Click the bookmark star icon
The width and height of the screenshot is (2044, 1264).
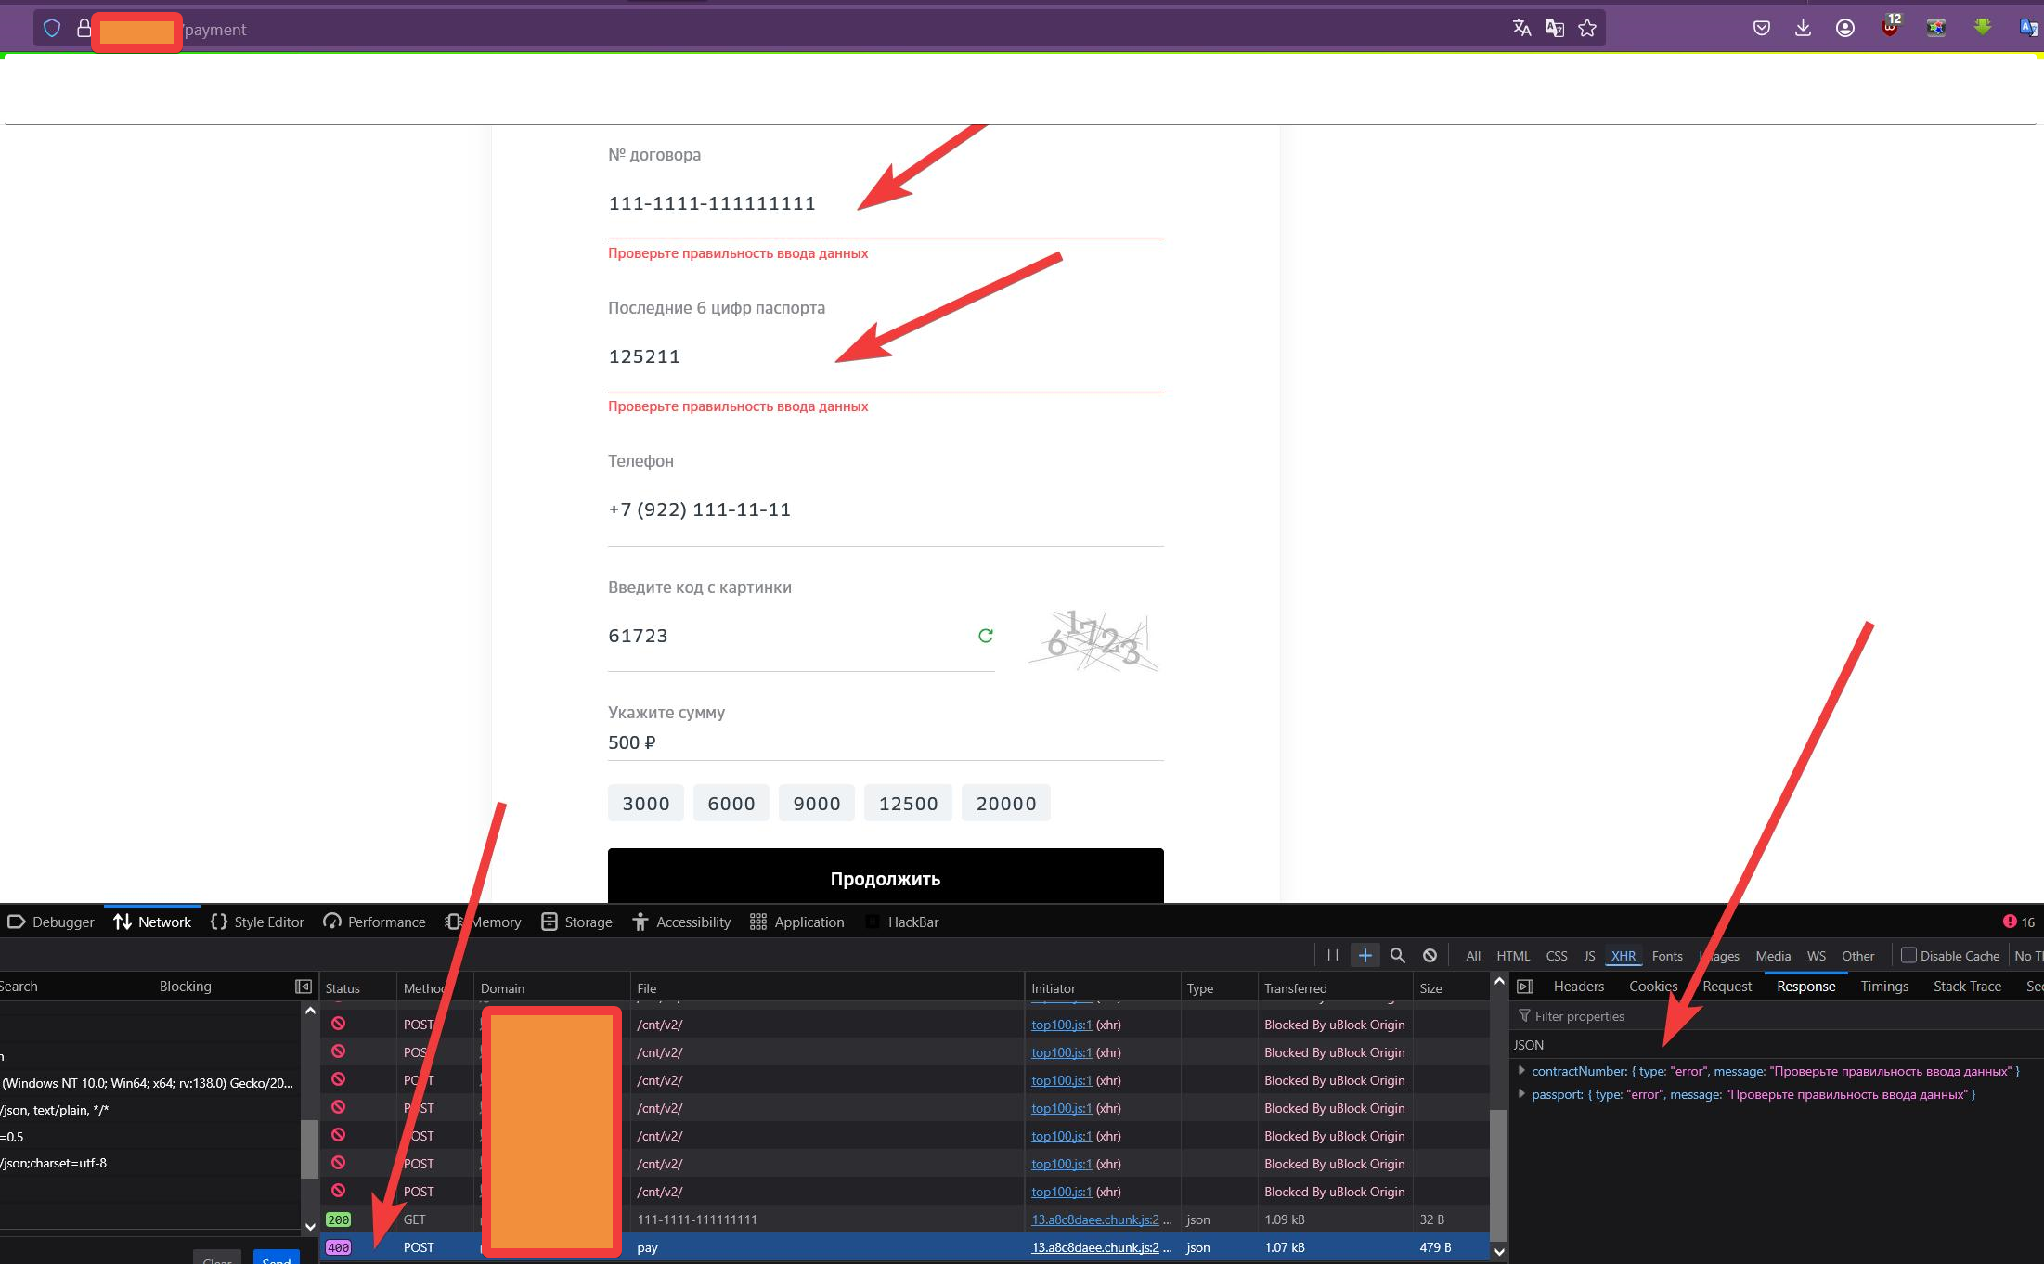[1587, 29]
